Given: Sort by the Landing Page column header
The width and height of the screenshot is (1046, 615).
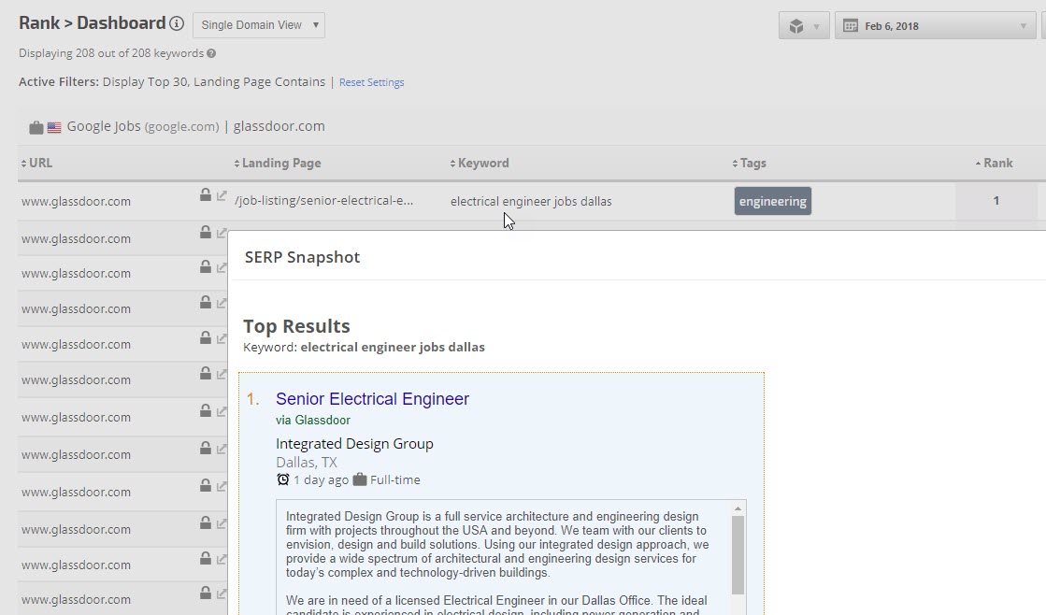Looking at the screenshot, I should 277,163.
